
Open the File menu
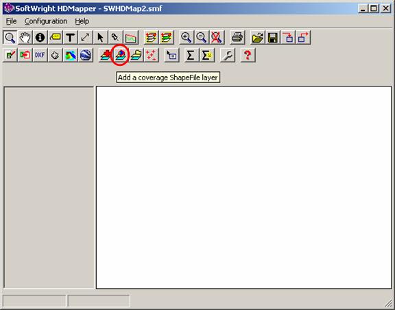tap(11, 21)
